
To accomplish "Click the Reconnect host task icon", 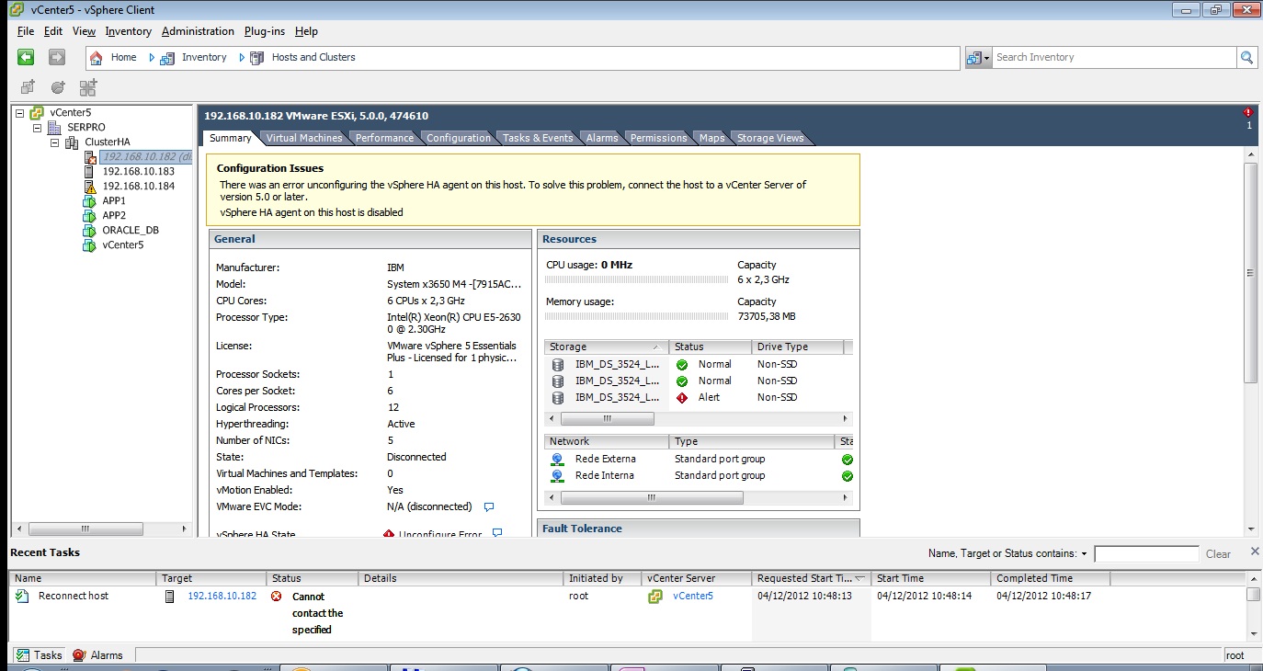I will [x=22, y=596].
